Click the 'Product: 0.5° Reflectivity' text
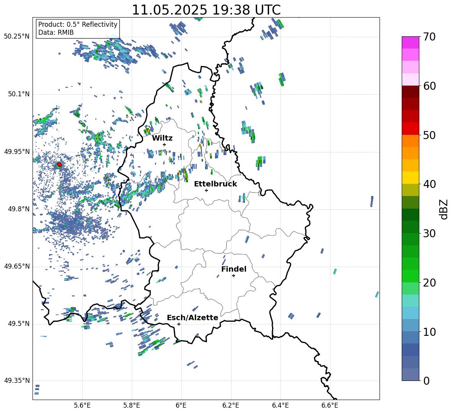Viewport: 453px width, 413px height. [78, 24]
